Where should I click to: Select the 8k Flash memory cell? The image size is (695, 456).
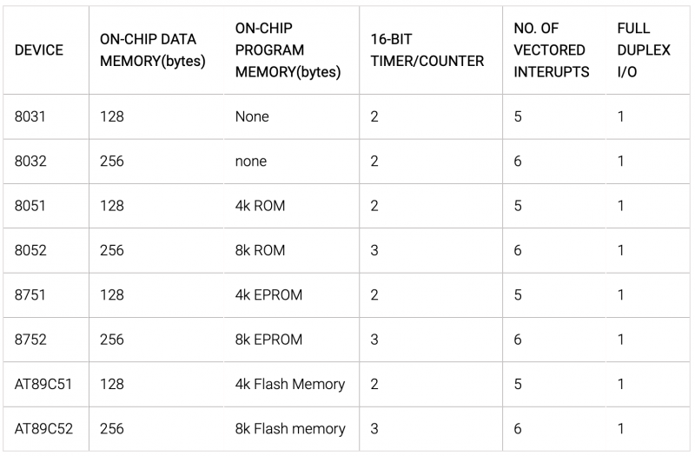coord(290,428)
